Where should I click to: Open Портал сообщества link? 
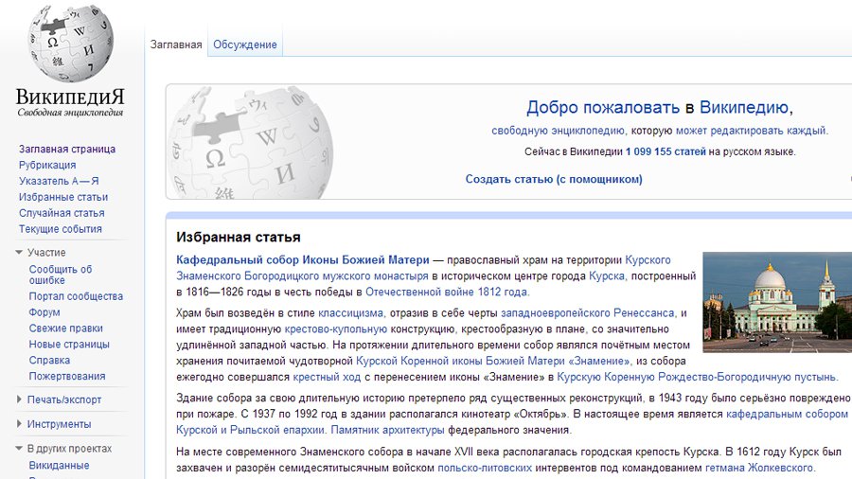point(76,296)
